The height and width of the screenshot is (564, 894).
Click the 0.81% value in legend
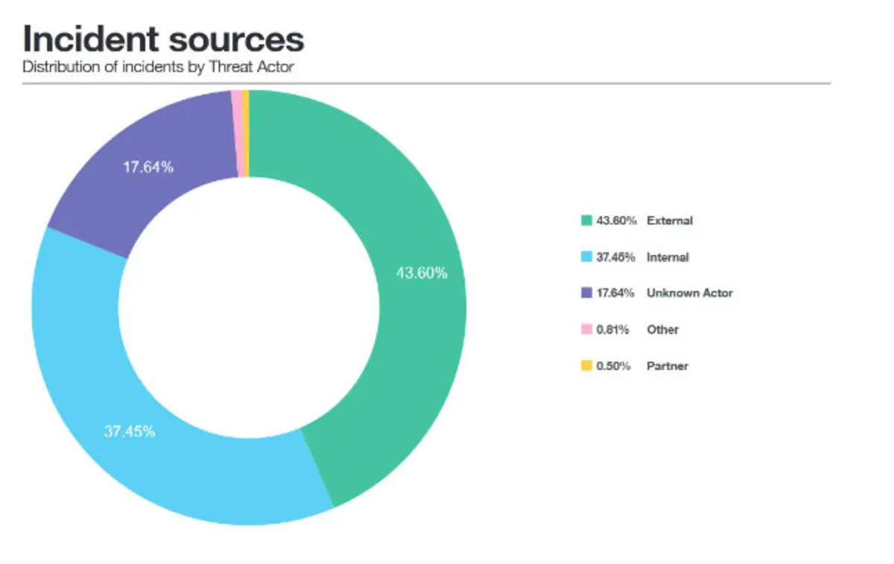pos(613,329)
